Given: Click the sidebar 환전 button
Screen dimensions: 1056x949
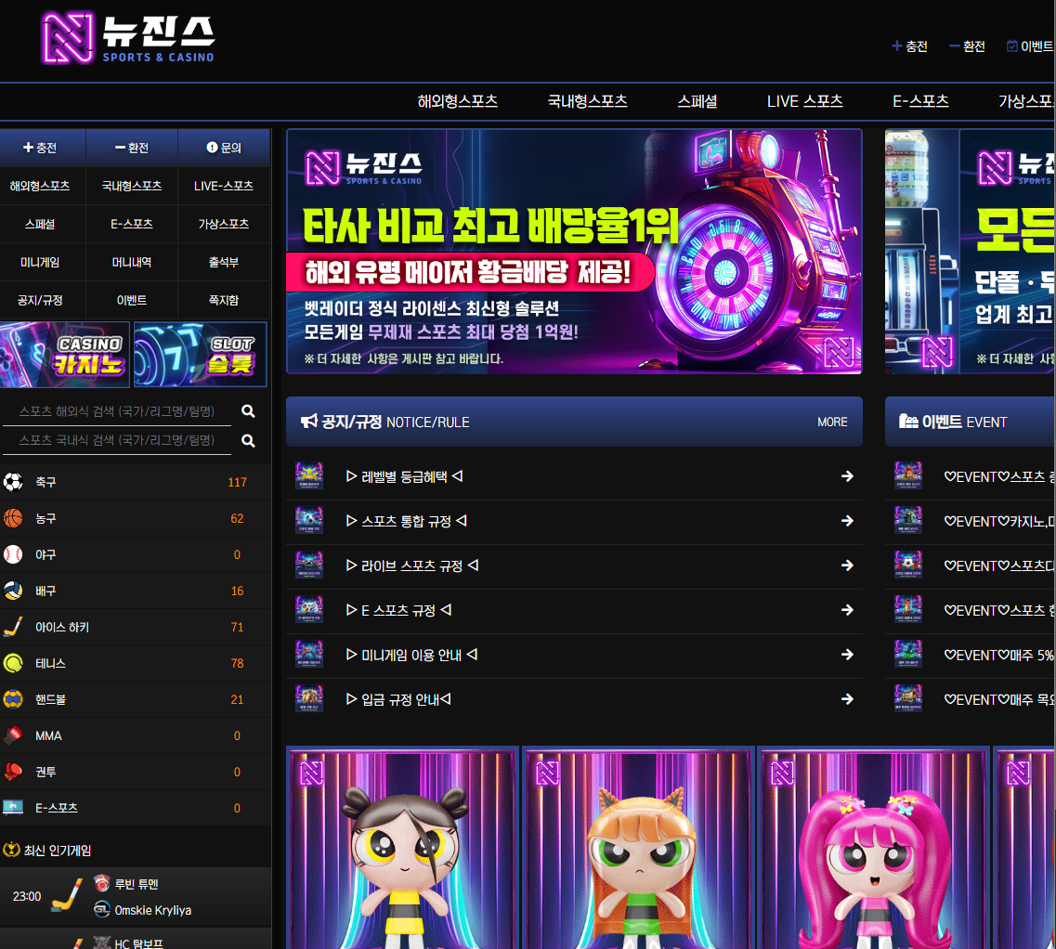Looking at the screenshot, I should [132, 148].
